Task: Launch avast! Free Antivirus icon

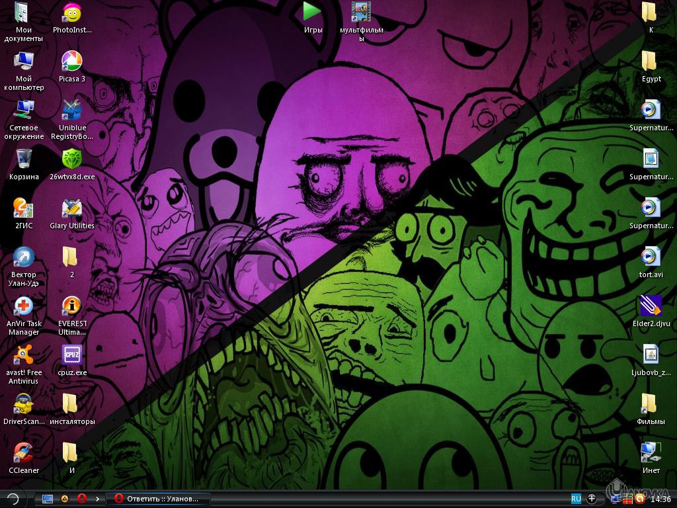Action: point(24,356)
